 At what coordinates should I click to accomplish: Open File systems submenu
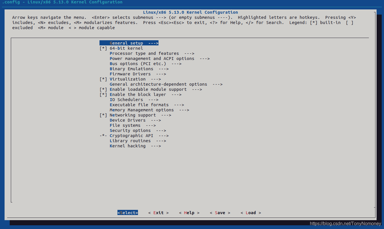[133, 125]
